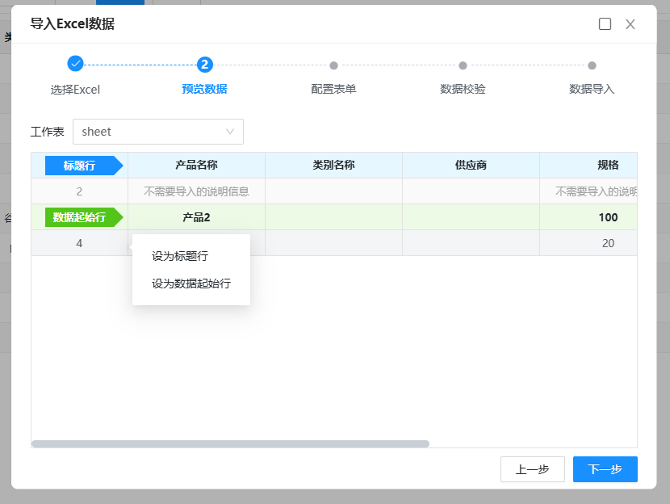Close the 导入Excel数据 dialog
The width and height of the screenshot is (670, 504).
(x=630, y=24)
